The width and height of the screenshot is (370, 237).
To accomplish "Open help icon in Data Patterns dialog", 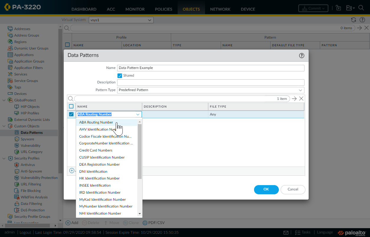I will [302, 55].
